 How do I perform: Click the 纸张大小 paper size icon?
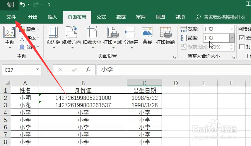click(x=92, y=32)
